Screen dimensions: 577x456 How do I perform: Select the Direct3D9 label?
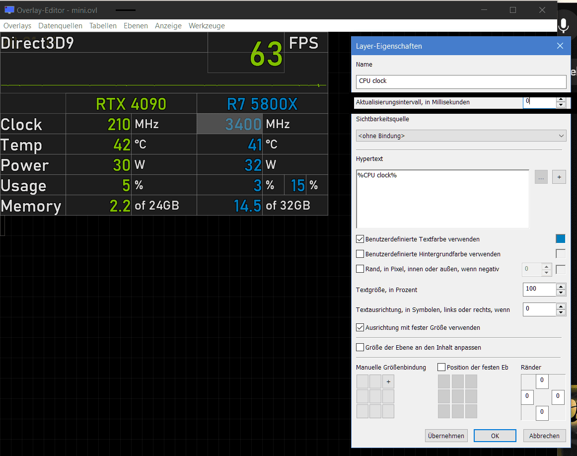coord(37,43)
